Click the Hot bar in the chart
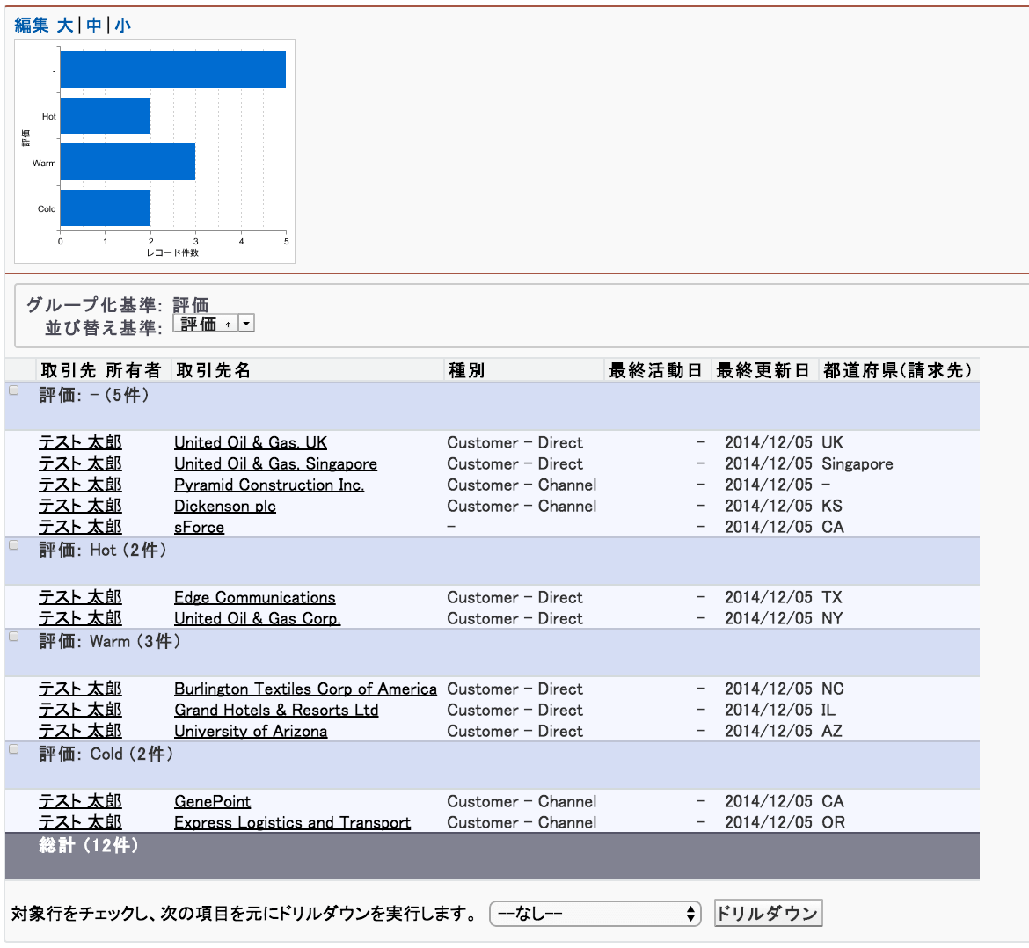The height and width of the screenshot is (948, 1029). (x=106, y=116)
